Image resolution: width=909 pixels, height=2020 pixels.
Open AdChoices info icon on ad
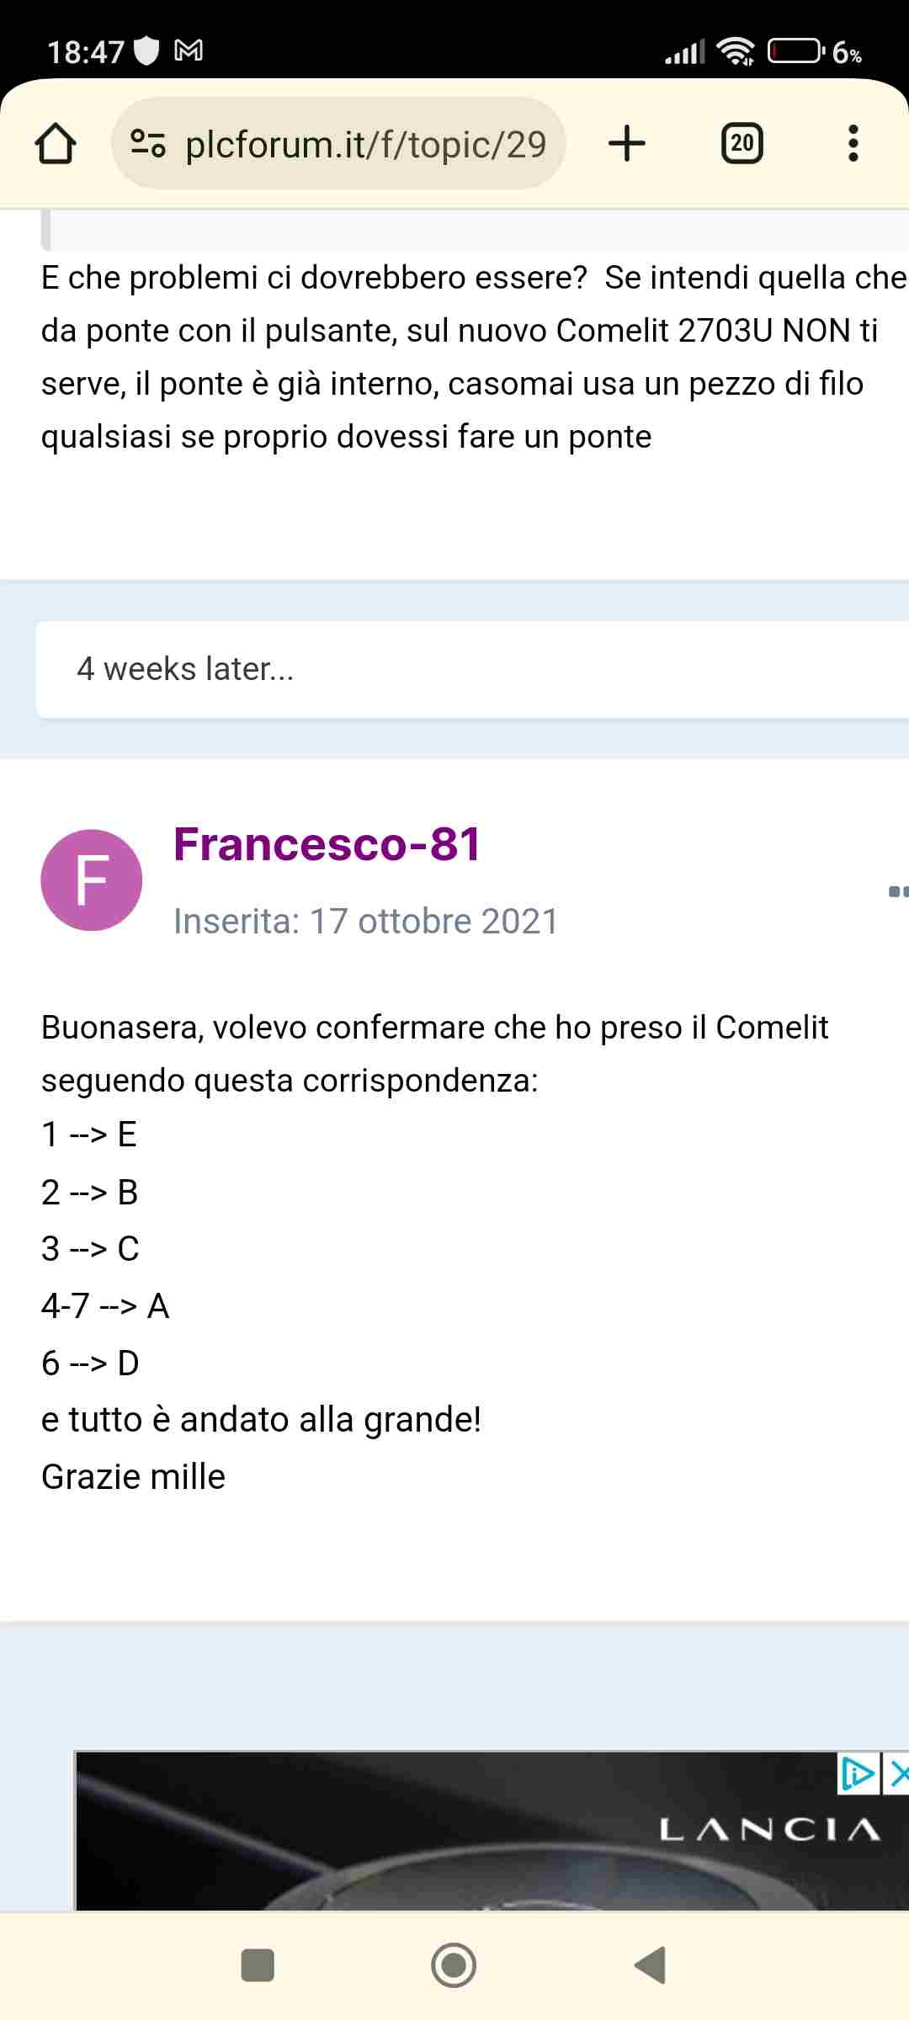858,1774
